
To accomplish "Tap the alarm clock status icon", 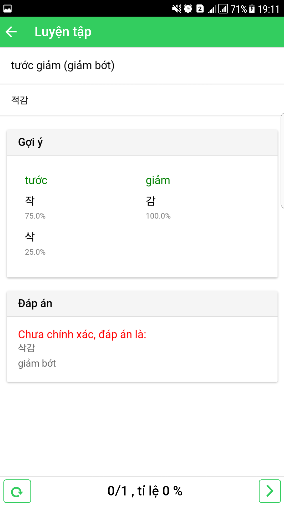I will click(188, 9).
